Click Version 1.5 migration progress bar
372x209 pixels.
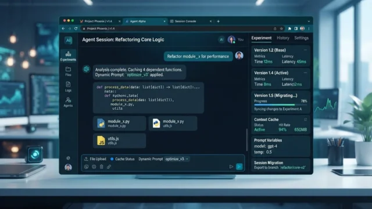click(280, 105)
